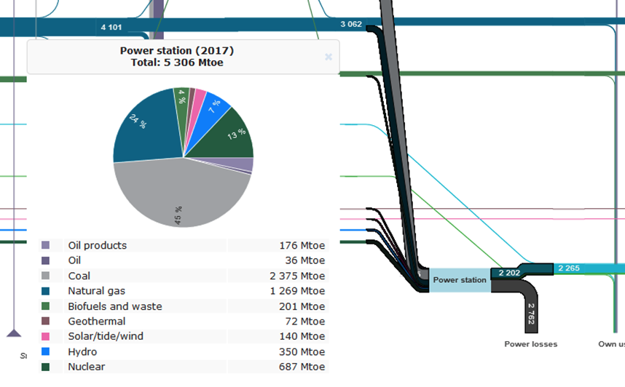Click the Natural gas legend color swatch
The height and width of the screenshot is (387, 625).
[46, 291]
